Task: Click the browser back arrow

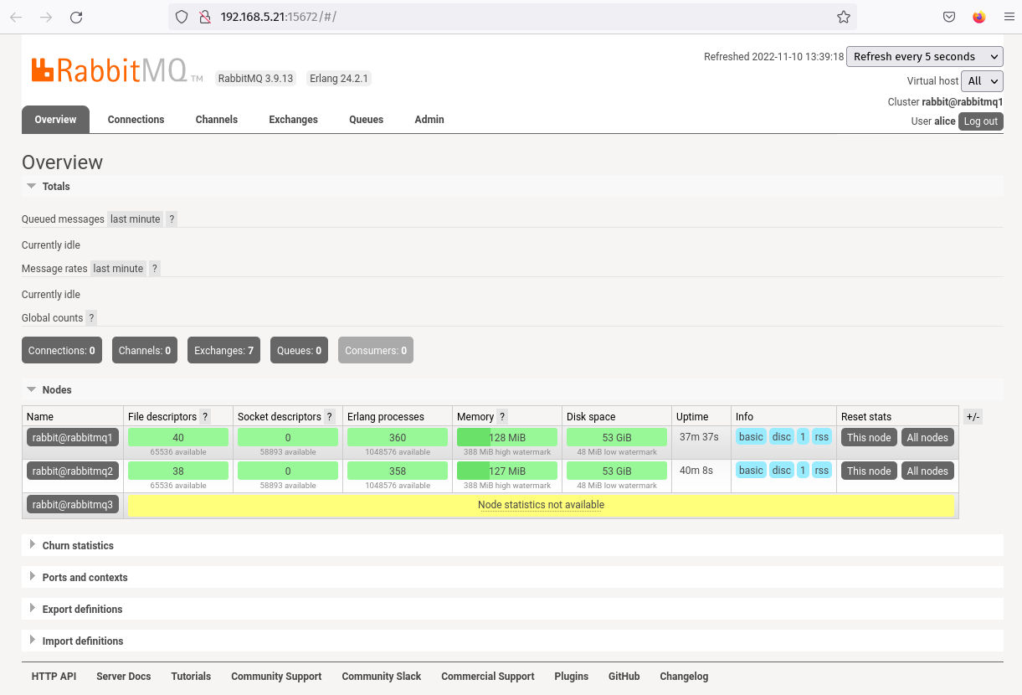Action: (16, 17)
